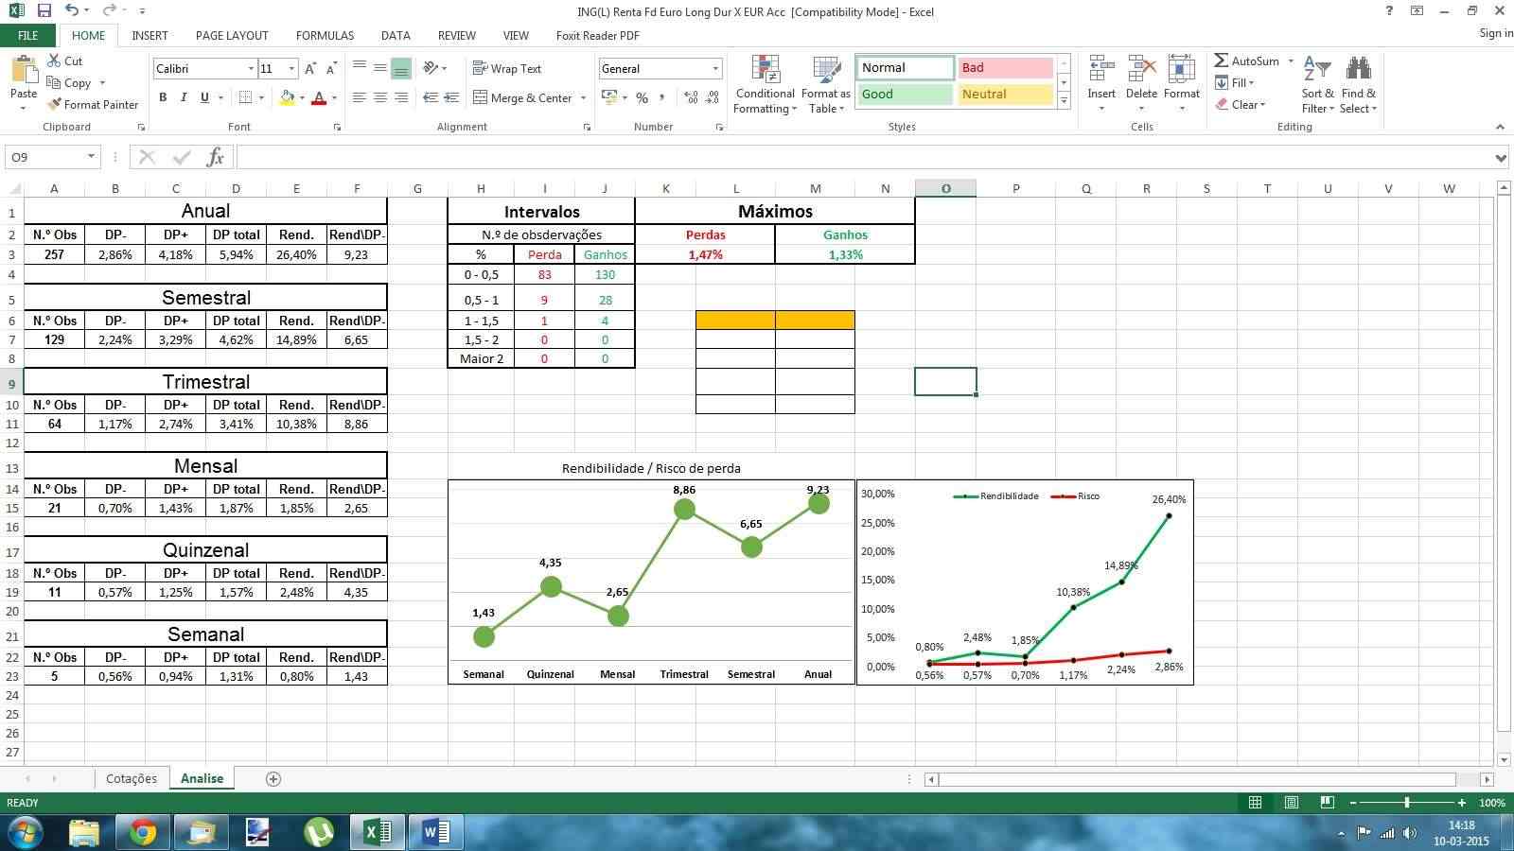Click the Format Painter brush icon

pos(55,105)
